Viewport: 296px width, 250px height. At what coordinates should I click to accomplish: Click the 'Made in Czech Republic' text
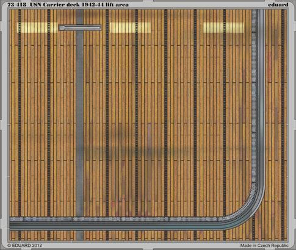pos(264,245)
